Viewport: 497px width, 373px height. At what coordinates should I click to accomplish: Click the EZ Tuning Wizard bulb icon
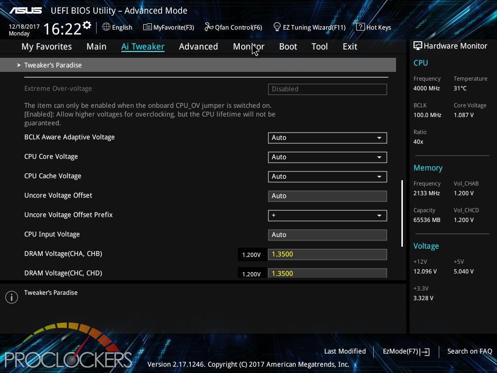277,27
